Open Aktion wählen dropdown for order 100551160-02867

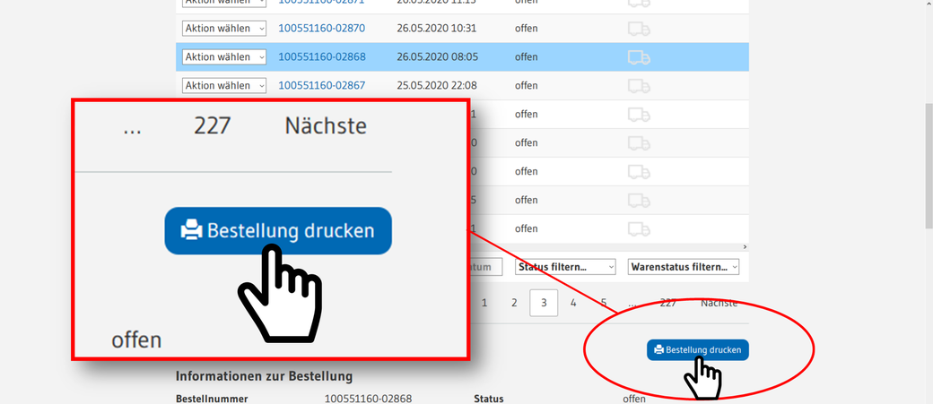point(223,86)
